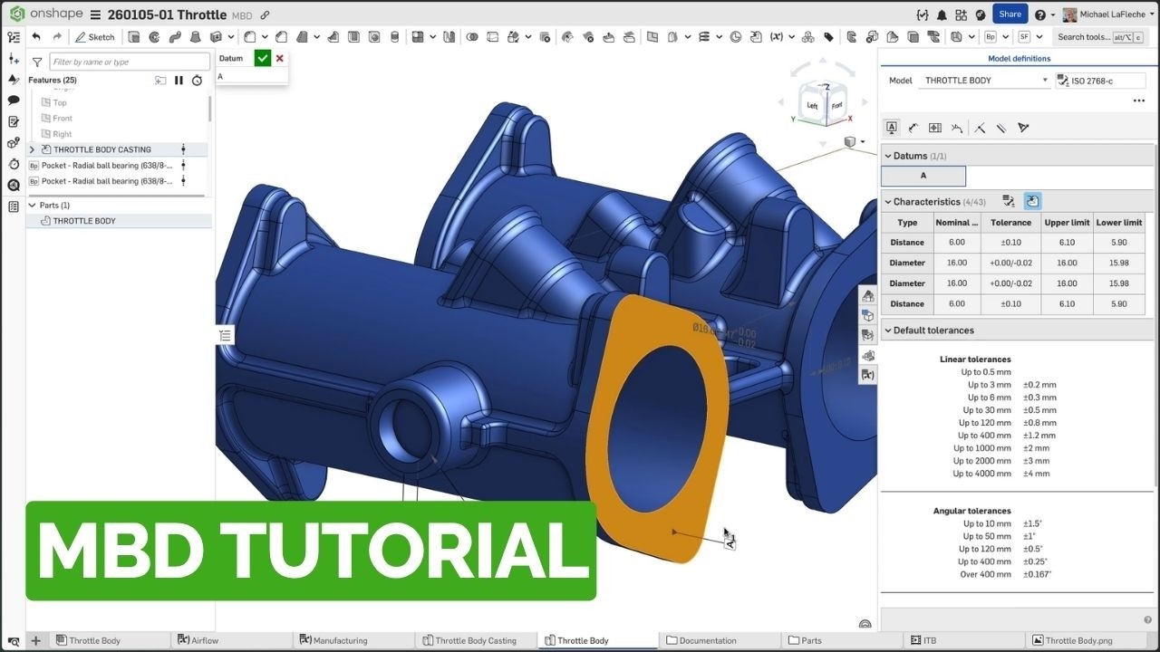This screenshot has height=652, width=1160.
Task: Click the tag icon in toolbar
Action: 828,37
